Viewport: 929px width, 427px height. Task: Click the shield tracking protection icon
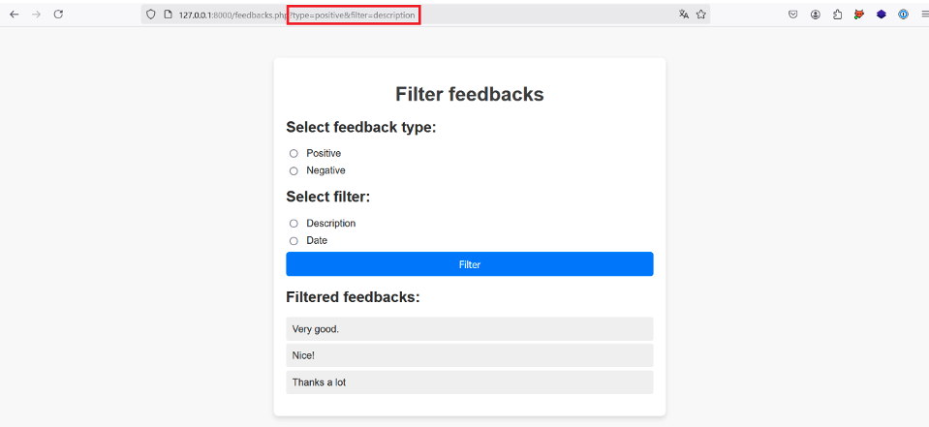pyautogui.click(x=150, y=15)
